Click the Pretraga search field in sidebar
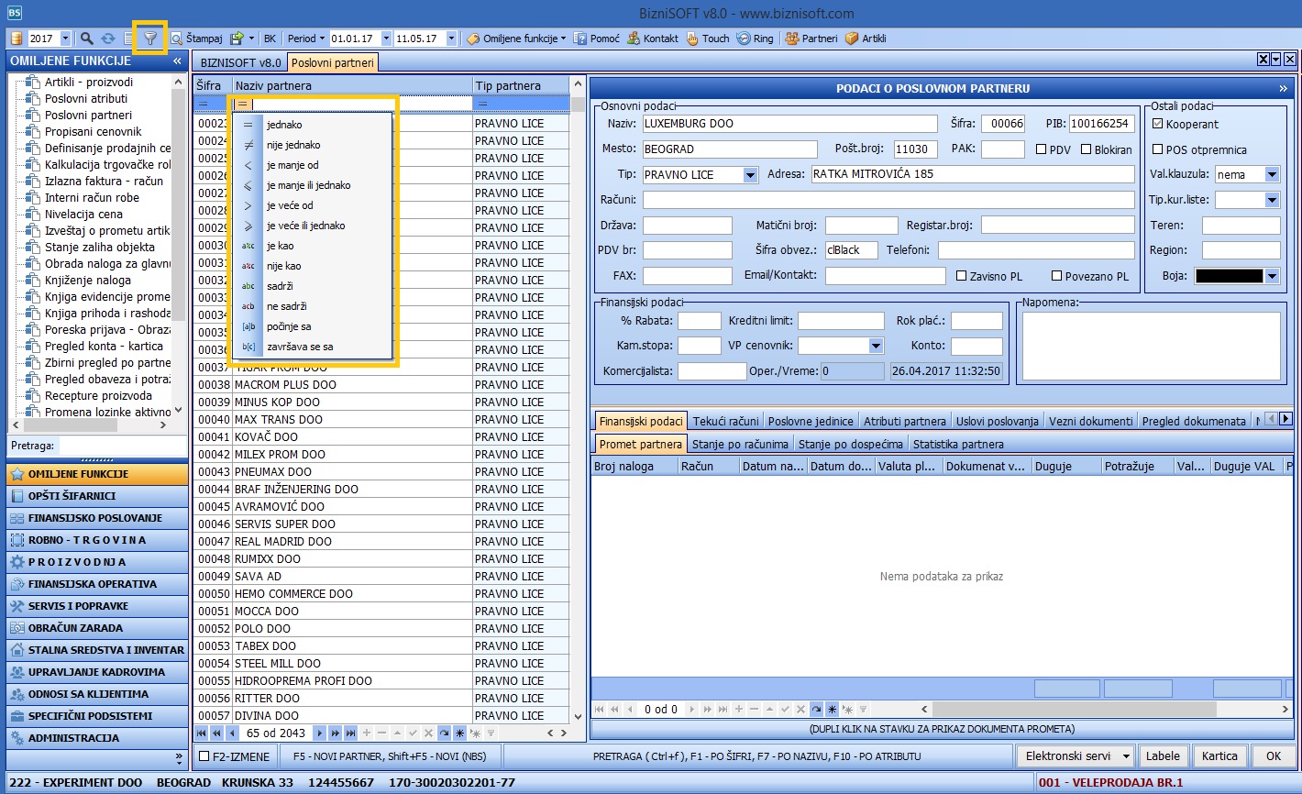Screen dimensions: 1302x794 (x=122, y=446)
